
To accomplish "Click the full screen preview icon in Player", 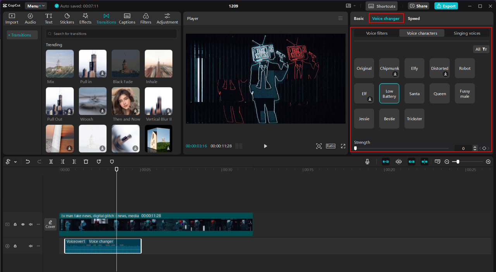I will click(343, 146).
